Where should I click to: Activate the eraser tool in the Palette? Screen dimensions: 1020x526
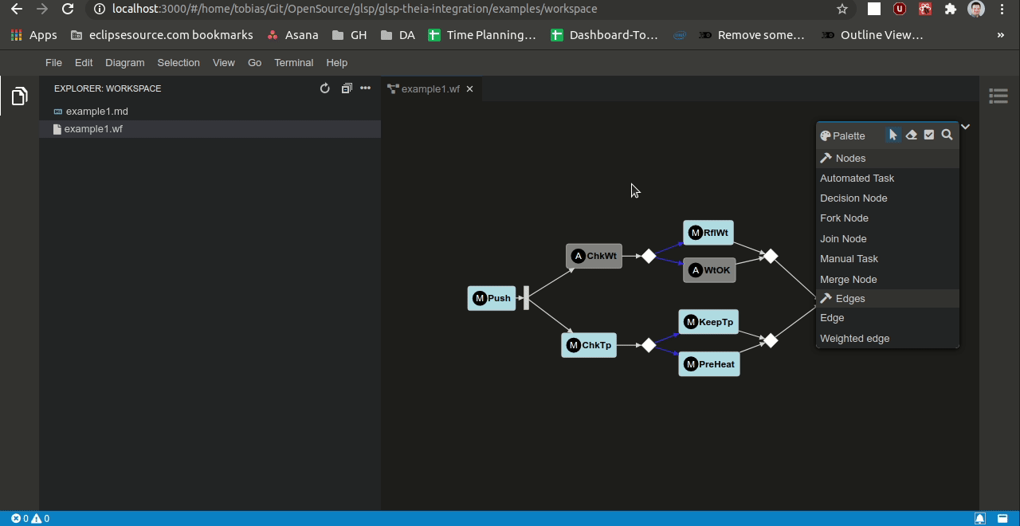tap(911, 135)
